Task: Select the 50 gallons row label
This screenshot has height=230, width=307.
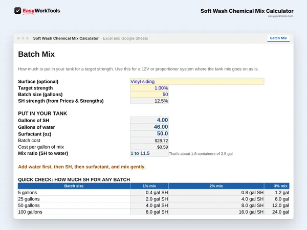Action: pos(29,205)
